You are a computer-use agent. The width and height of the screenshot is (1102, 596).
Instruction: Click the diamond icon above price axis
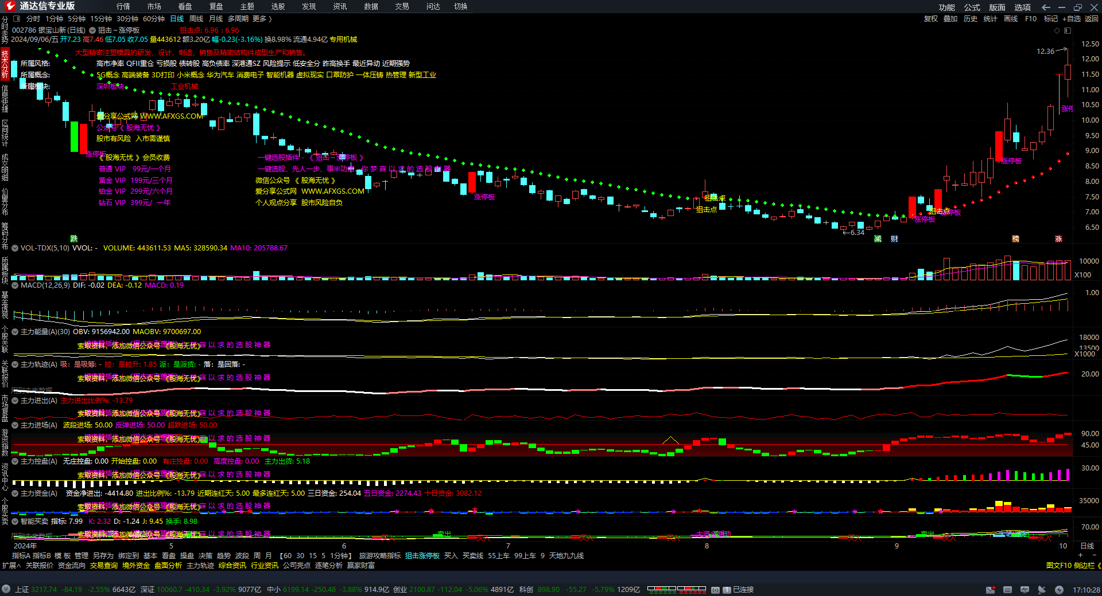pyautogui.click(x=1057, y=31)
